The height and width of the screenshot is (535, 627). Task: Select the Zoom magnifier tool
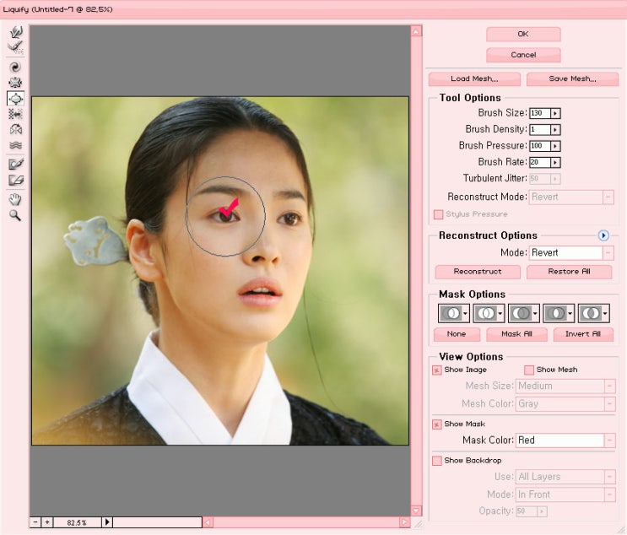click(x=15, y=215)
